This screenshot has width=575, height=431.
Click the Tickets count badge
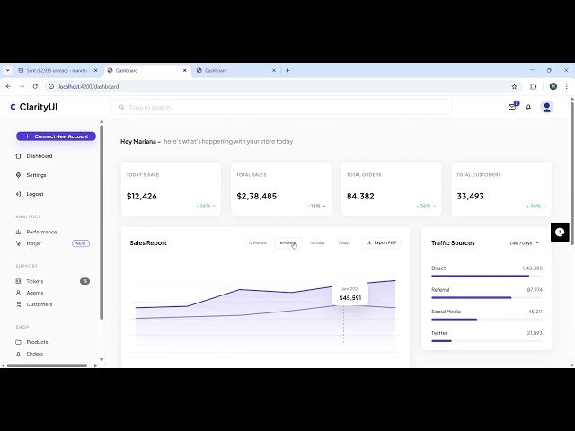[84, 281]
